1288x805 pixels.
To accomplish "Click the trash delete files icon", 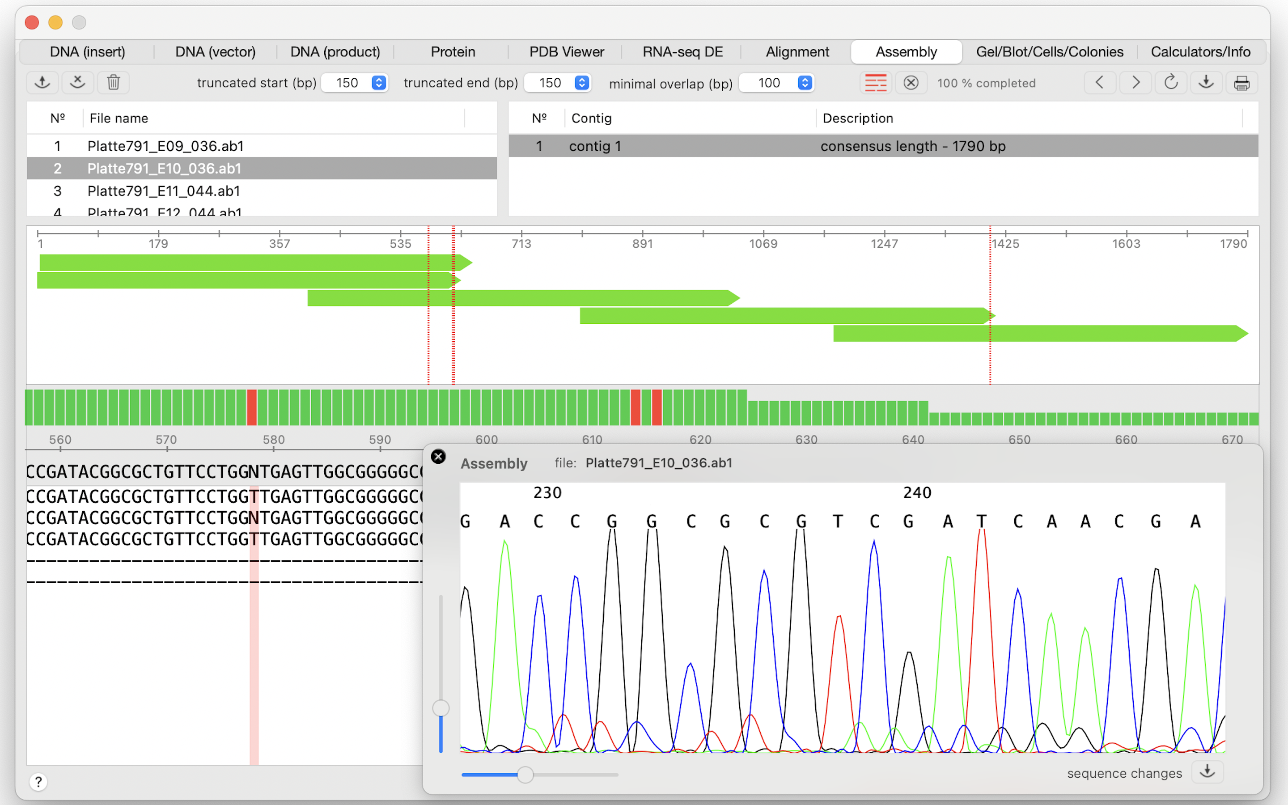I will (x=113, y=83).
